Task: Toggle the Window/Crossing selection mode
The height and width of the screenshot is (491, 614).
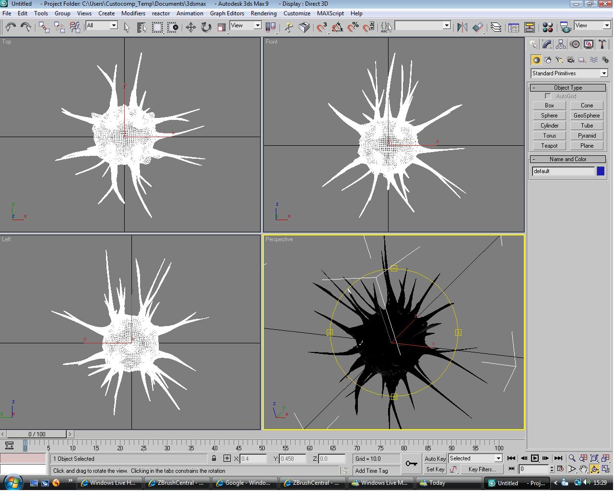Action: click(x=173, y=27)
